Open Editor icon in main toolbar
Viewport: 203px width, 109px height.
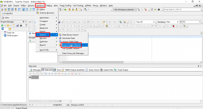point(2,10)
